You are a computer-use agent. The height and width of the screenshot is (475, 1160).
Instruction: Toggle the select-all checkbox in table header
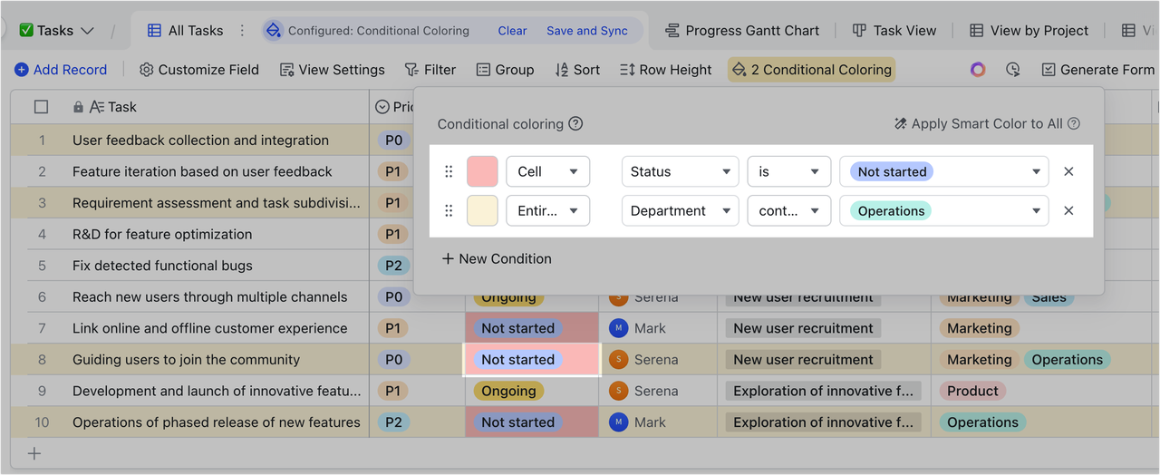41,107
